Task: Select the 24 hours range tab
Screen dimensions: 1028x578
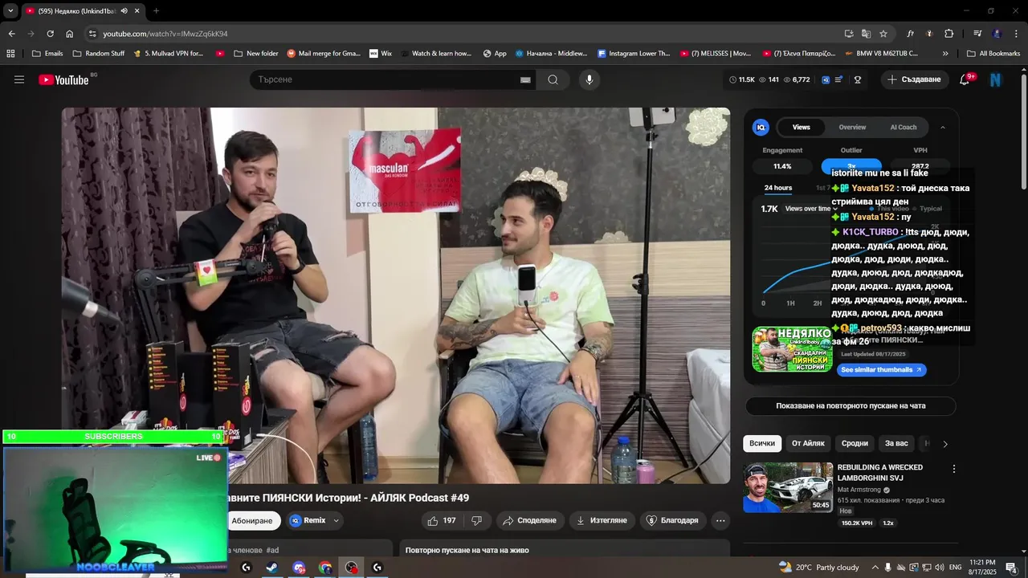Action: coord(778,188)
